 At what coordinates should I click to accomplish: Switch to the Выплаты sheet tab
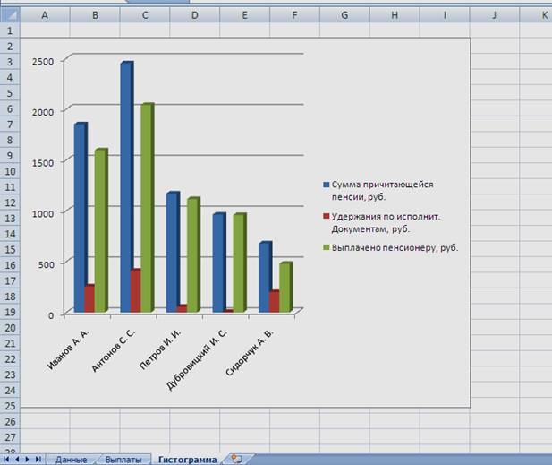click(123, 459)
